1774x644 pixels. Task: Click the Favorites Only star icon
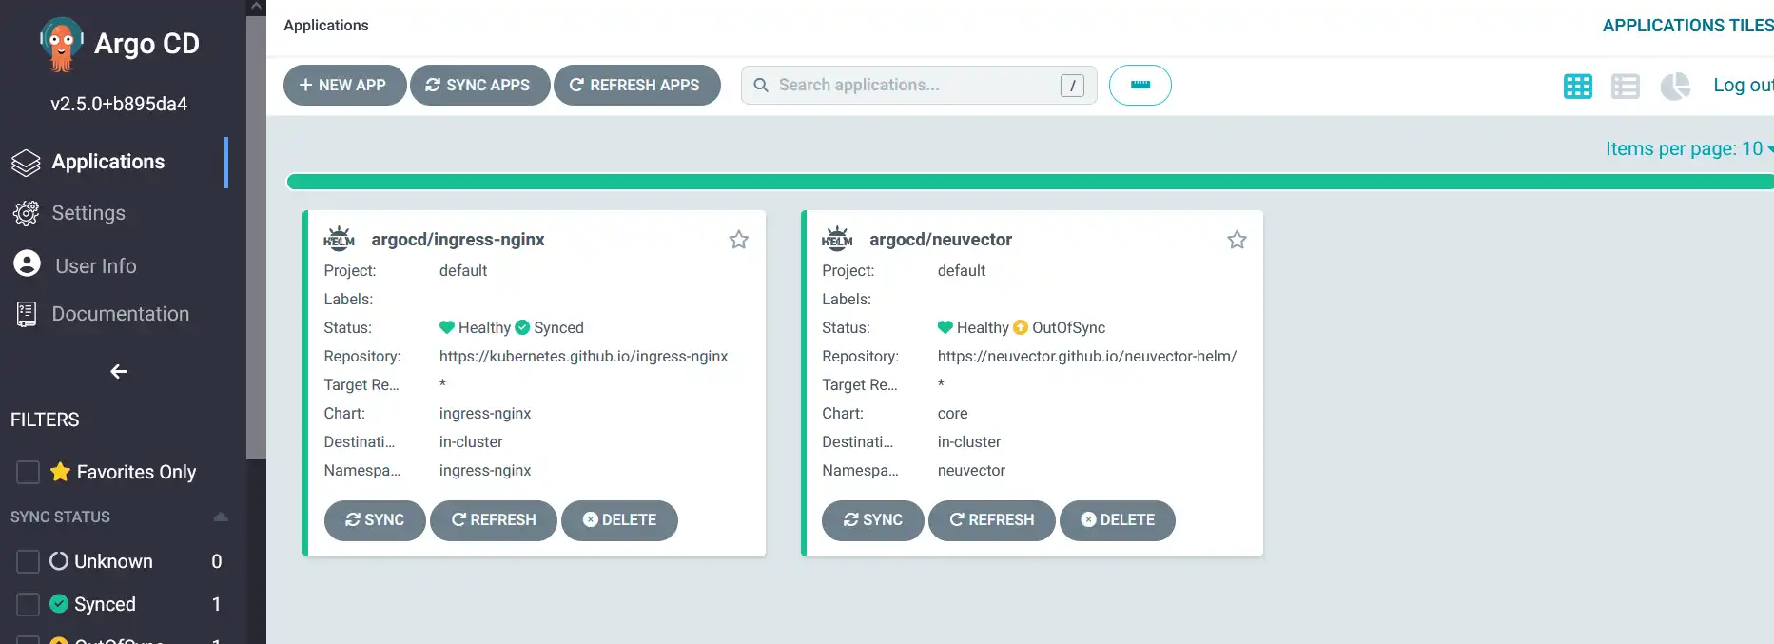pos(60,472)
